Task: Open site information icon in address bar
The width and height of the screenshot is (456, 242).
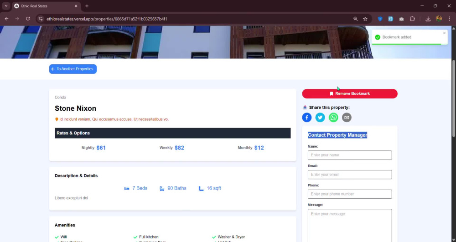Action: [41, 19]
